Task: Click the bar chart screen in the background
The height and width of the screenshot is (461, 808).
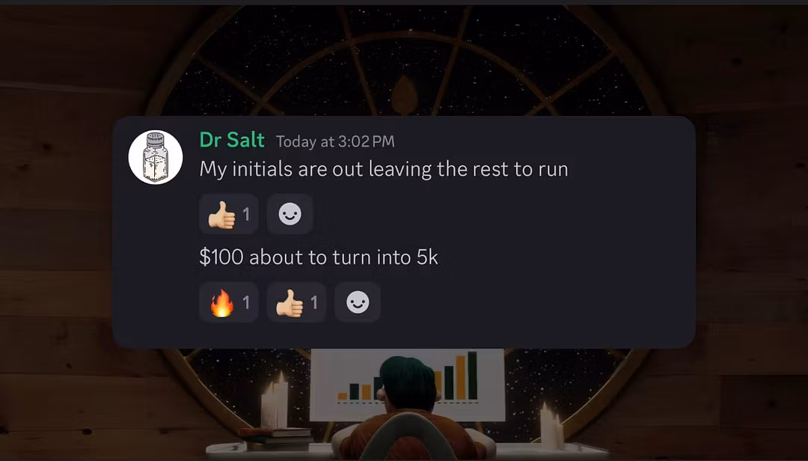Action: pos(407,385)
